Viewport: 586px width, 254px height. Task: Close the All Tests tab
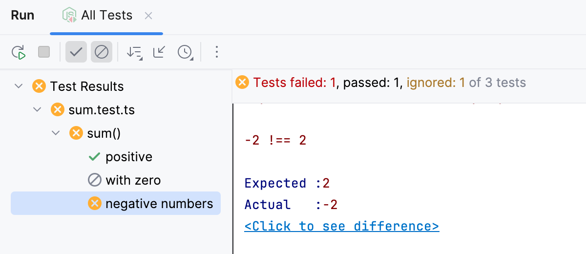pyautogui.click(x=148, y=16)
